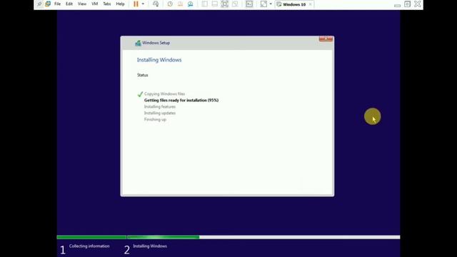Open the Help menu
Image resolution: width=457 pixels, height=257 pixels.
[x=120, y=4]
